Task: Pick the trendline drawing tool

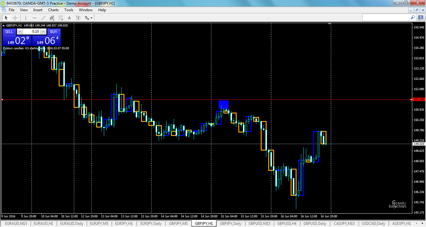Action: click(x=43, y=17)
